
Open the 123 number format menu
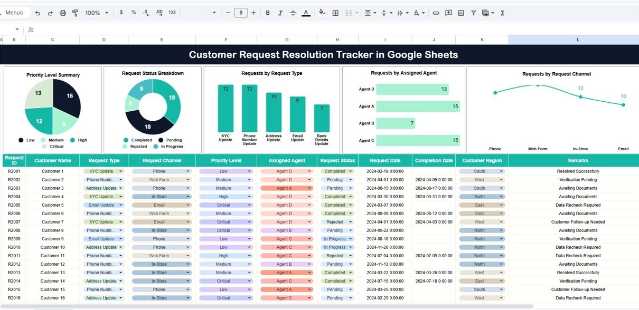coord(172,13)
